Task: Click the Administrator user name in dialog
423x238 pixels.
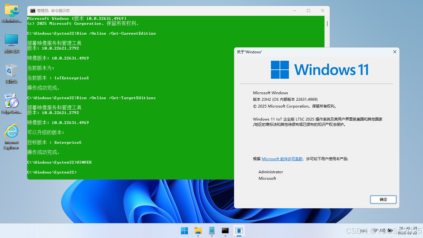Action: point(271,172)
